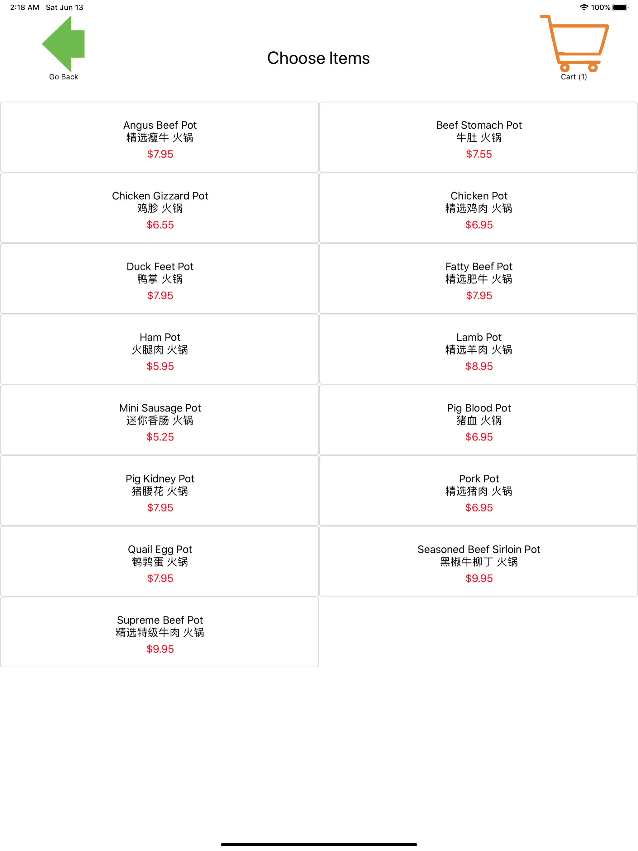Screen dimensions: 638x851
Task: Choose Pig Blood Pot
Action: pyautogui.click(x=478, y=420)
